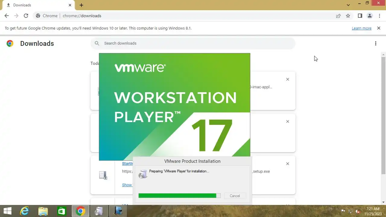Click the installer disc icon in dialog

143,174
